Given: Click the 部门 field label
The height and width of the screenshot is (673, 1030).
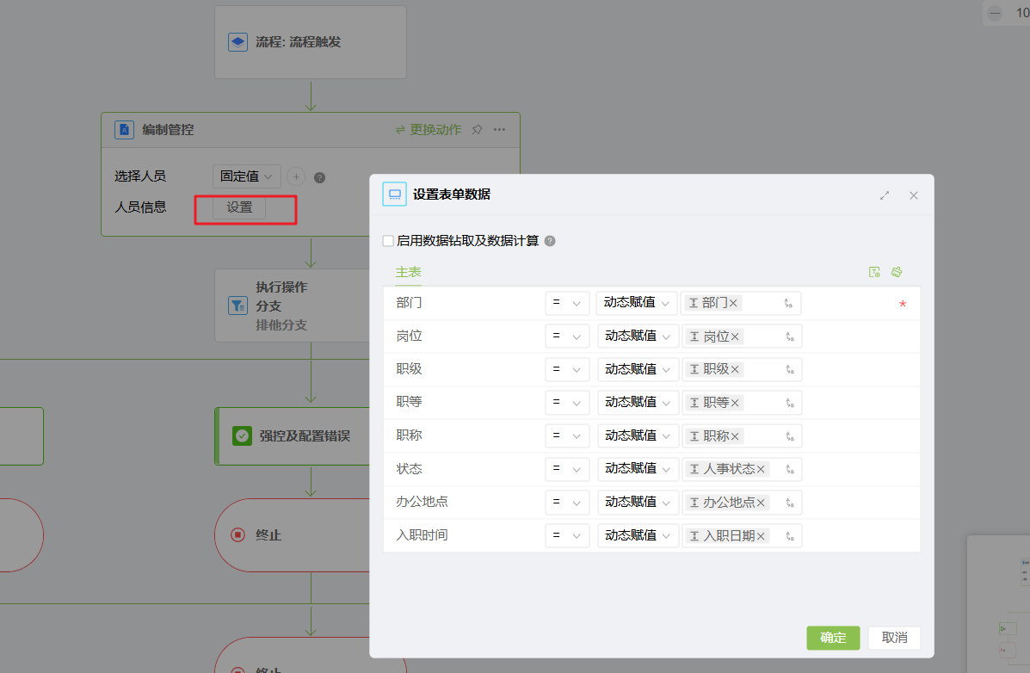Looking at the screenshot, I should point(409,303).
